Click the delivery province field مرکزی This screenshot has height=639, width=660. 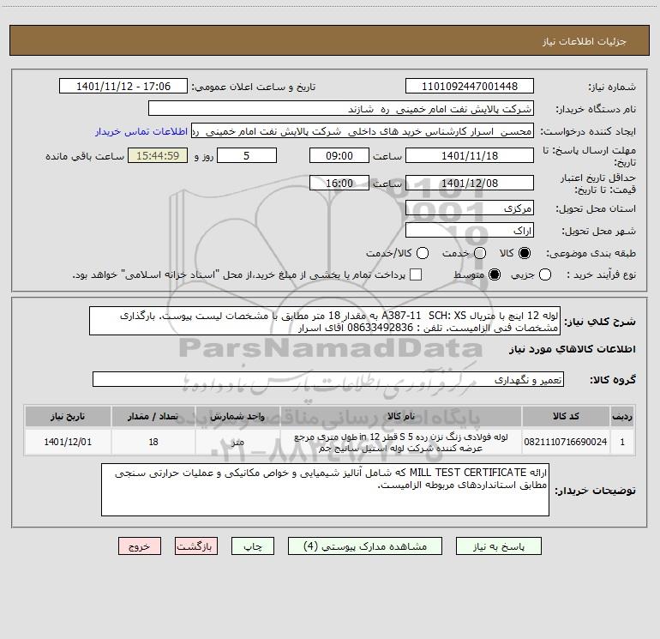[470, 208]
